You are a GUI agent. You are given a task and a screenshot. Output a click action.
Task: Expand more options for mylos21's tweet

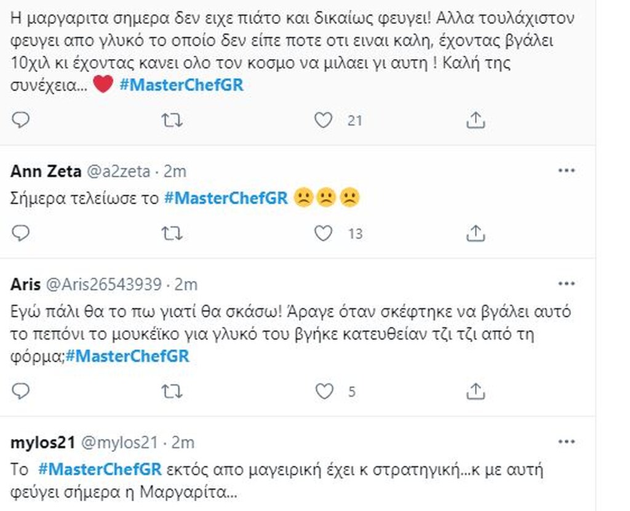pyautogui.click(x=566, y=442)
